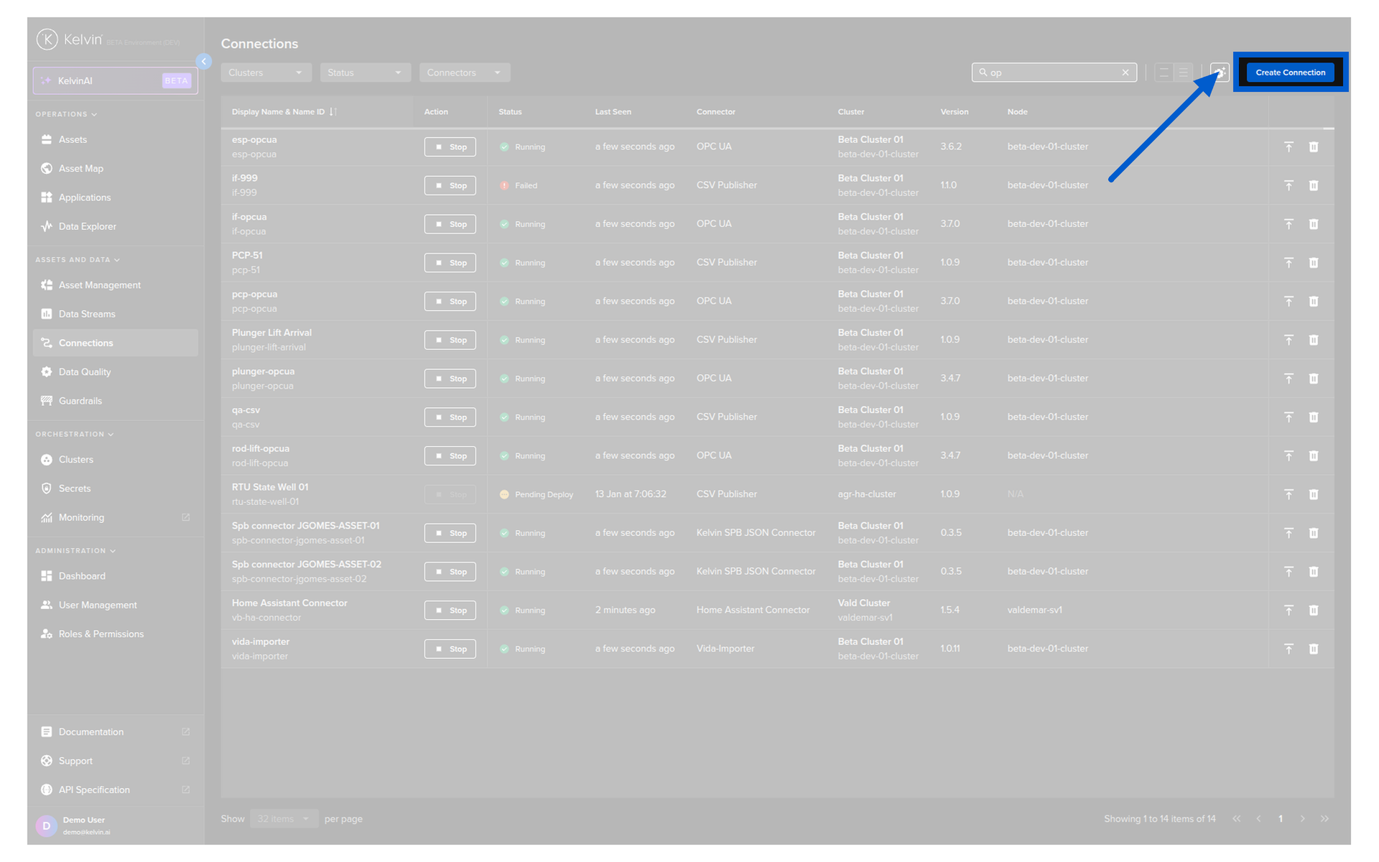The height and width of the screenshot is (862, 1379).
Task: Click the Create Connection button
Action: [1290, 73]
